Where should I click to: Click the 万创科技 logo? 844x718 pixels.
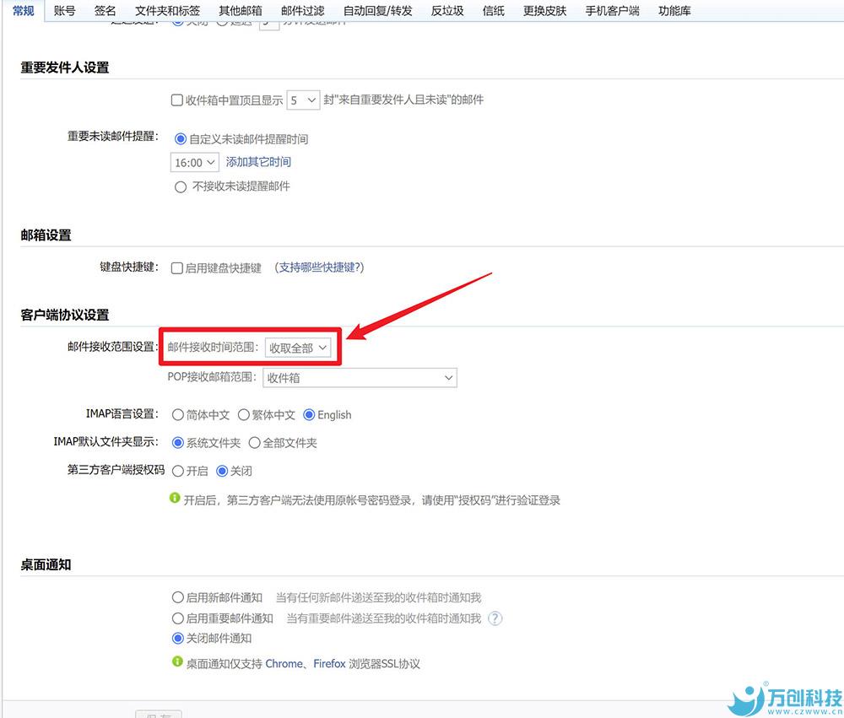[x=785, y=699]
